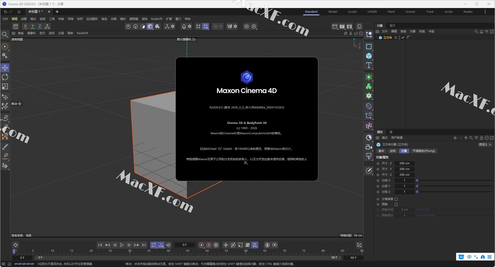Open the asset browser box icon

16,26
